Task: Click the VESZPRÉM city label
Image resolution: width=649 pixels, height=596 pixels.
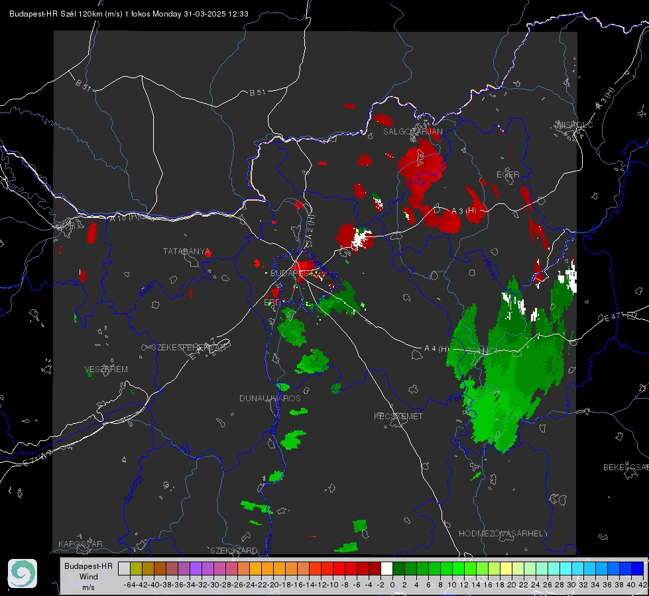Action: click(106, 370)
